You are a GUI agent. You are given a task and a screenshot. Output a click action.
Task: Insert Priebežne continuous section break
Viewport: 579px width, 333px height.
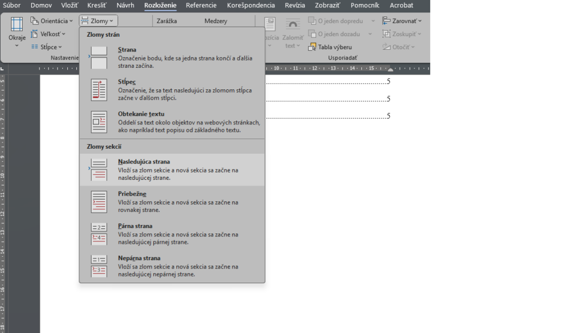pos(172,202)
